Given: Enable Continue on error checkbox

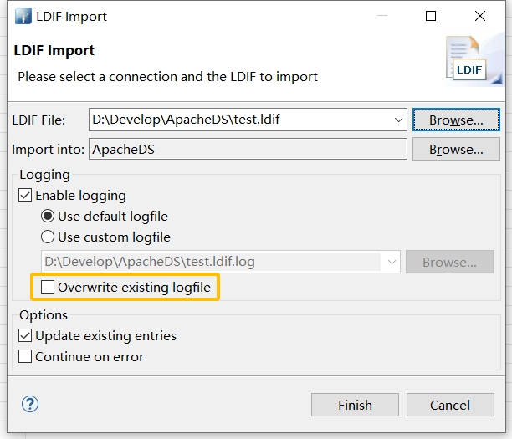Looking at the screenshot, I should coord(26,357).
